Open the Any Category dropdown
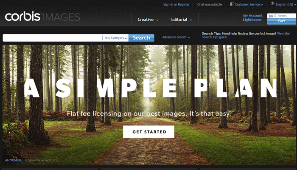Screen dimensions: 297x170 pyautogui.click(x=116, y=38)
